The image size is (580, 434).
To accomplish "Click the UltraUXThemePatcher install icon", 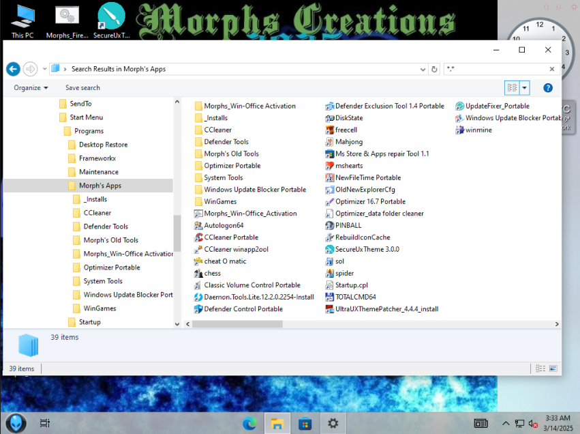I will tap(329, 309).
